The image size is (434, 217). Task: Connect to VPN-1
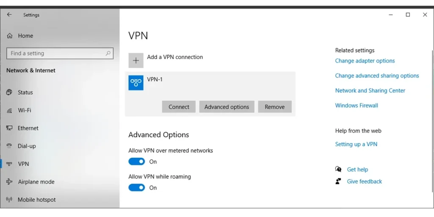(x=179, y=107)
